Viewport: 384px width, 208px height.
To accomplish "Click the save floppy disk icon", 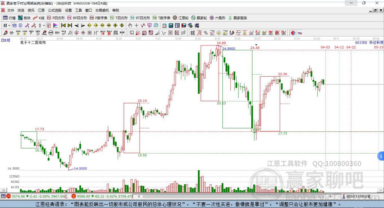I will coord(184,26).
